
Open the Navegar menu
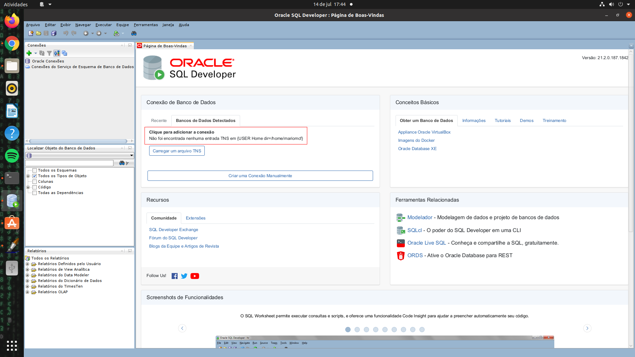pos(83,25)
